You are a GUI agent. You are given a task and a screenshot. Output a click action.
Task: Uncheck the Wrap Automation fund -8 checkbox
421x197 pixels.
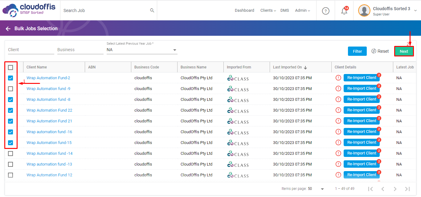[10, 100]
